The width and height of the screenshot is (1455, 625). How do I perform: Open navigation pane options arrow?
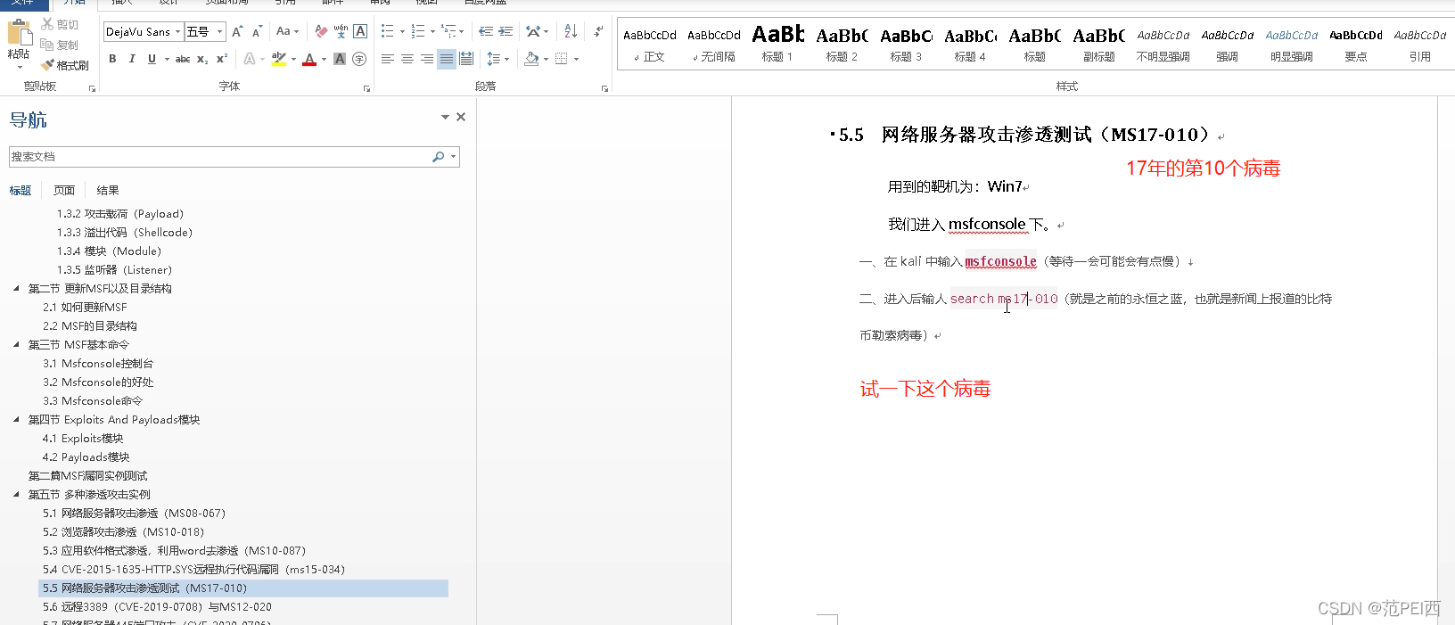click(445, 117)
